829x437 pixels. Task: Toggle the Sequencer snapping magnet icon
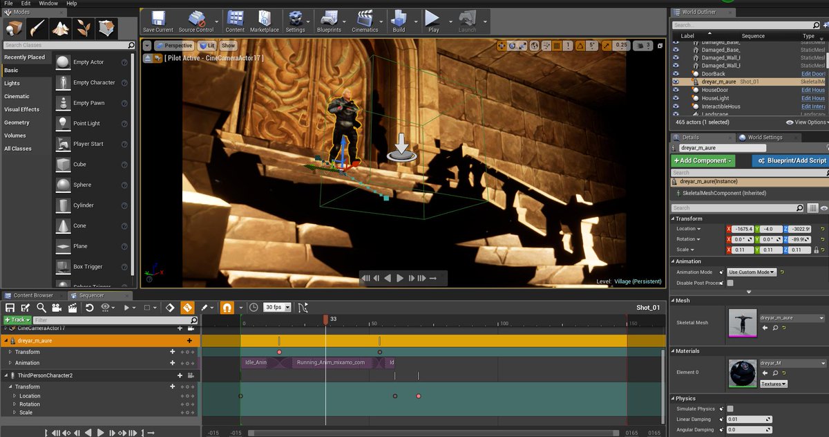coord(227,308)
